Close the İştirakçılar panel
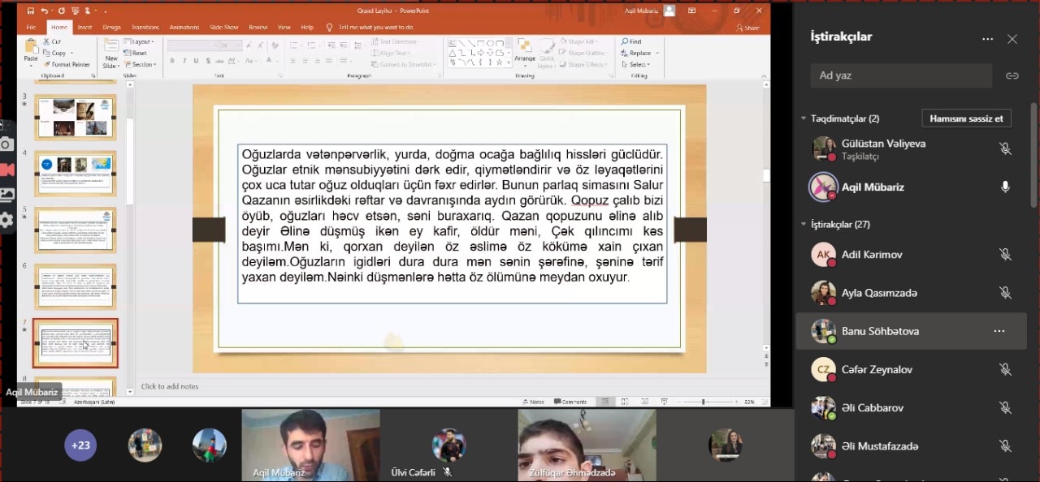The height and width of the screenshot is (482, 1040). 1012,39
